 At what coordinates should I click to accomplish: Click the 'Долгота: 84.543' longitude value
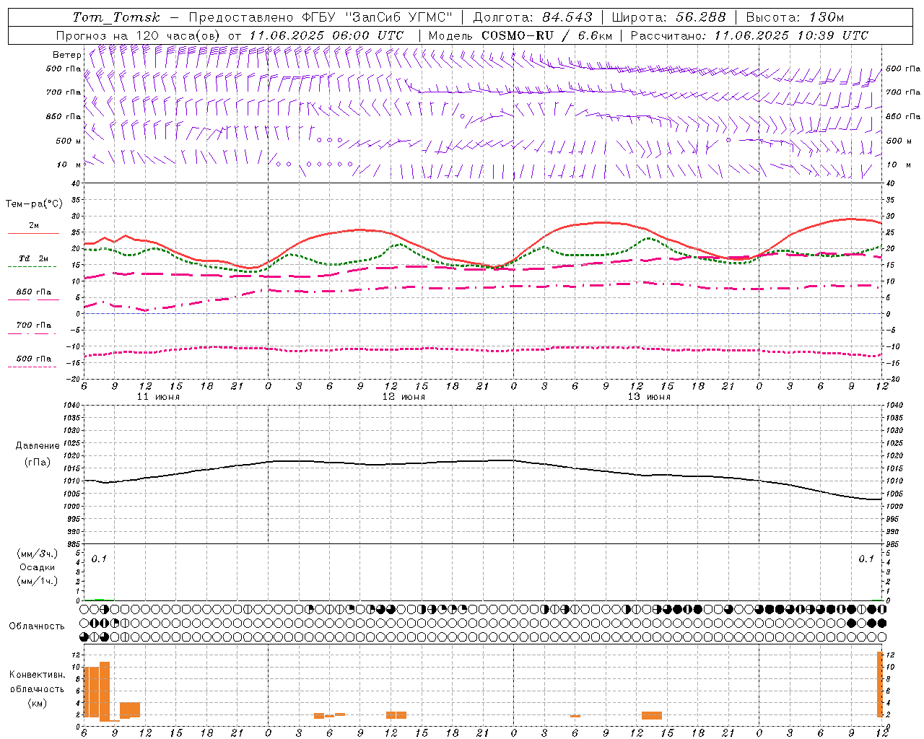point(533,17)
